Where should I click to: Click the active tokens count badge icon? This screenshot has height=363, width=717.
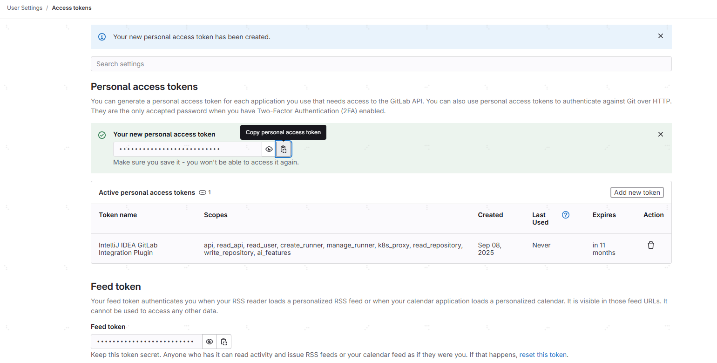tap(203, 192)
